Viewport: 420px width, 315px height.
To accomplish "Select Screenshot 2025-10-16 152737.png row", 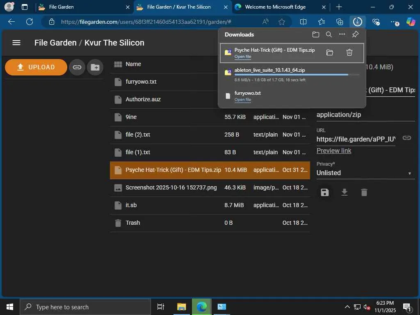I will (x=210, y=188).
